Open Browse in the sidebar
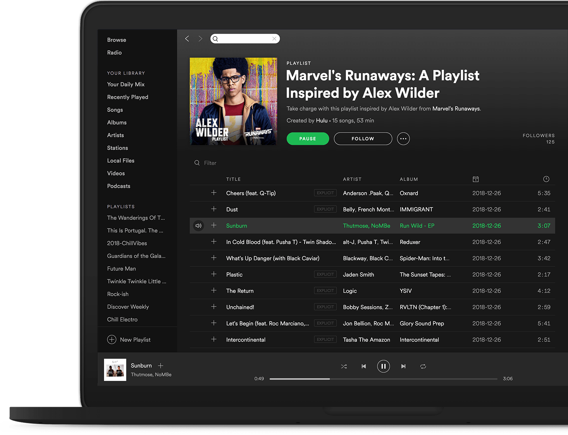The height and width of the screenshot is (435, 568). click(117, 40)
